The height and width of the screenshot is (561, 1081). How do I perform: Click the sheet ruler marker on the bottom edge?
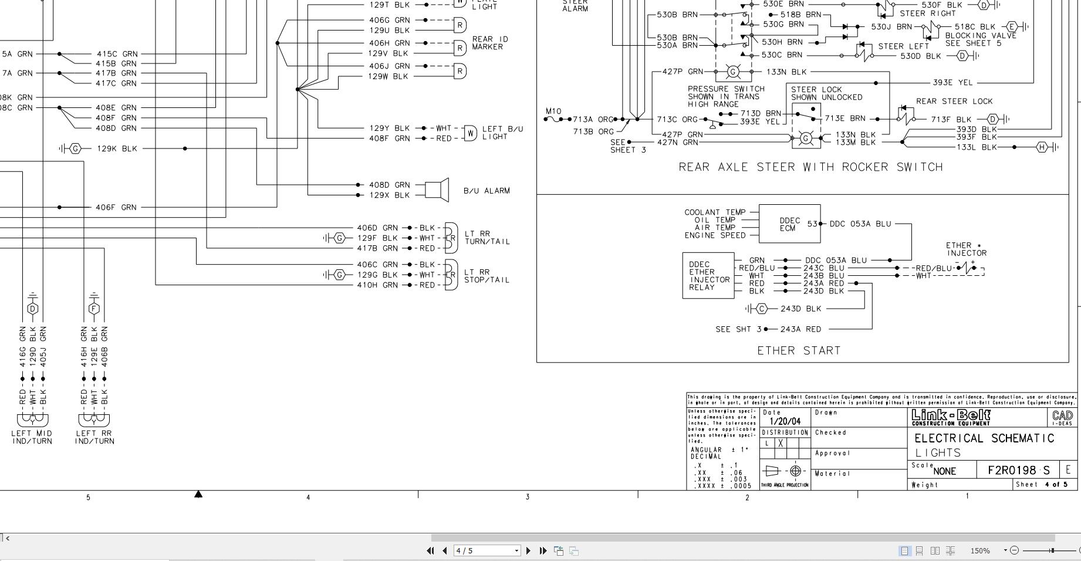[x=199, y=495]
